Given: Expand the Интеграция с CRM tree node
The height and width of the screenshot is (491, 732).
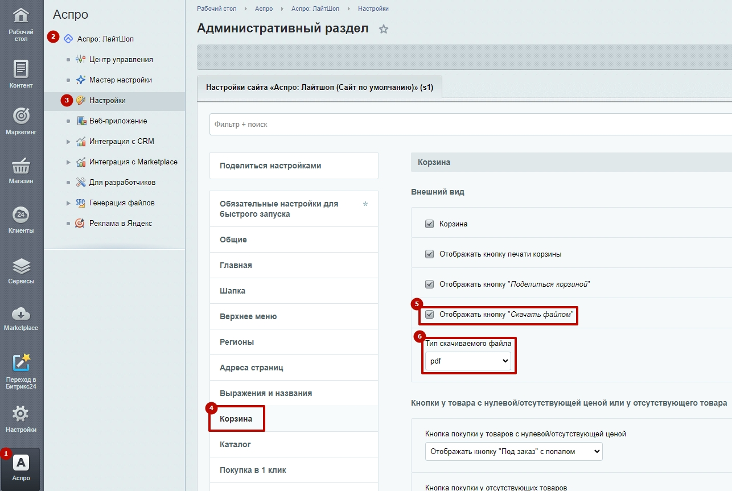Looking at the screenshot, I should point(68,141).
